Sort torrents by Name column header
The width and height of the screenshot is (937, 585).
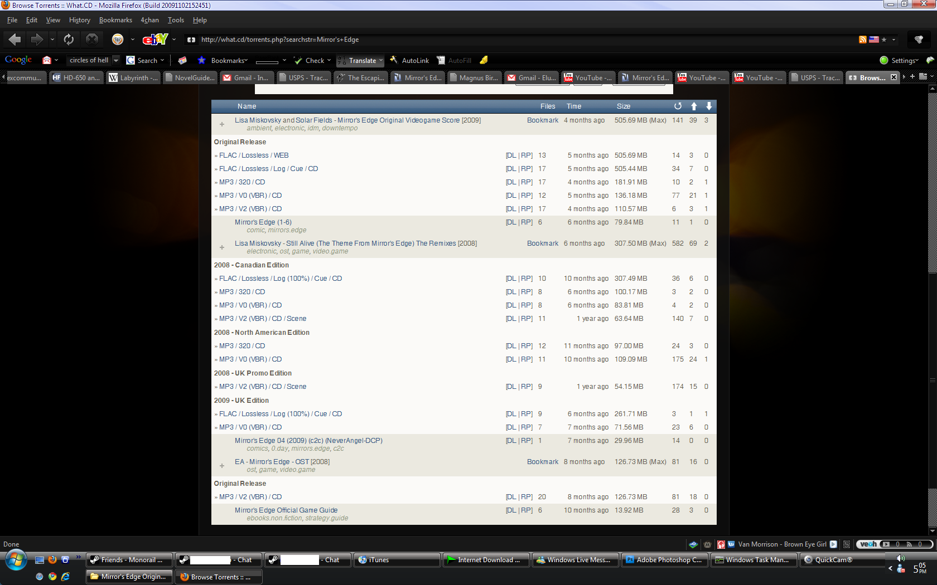[x=247, y=106]
